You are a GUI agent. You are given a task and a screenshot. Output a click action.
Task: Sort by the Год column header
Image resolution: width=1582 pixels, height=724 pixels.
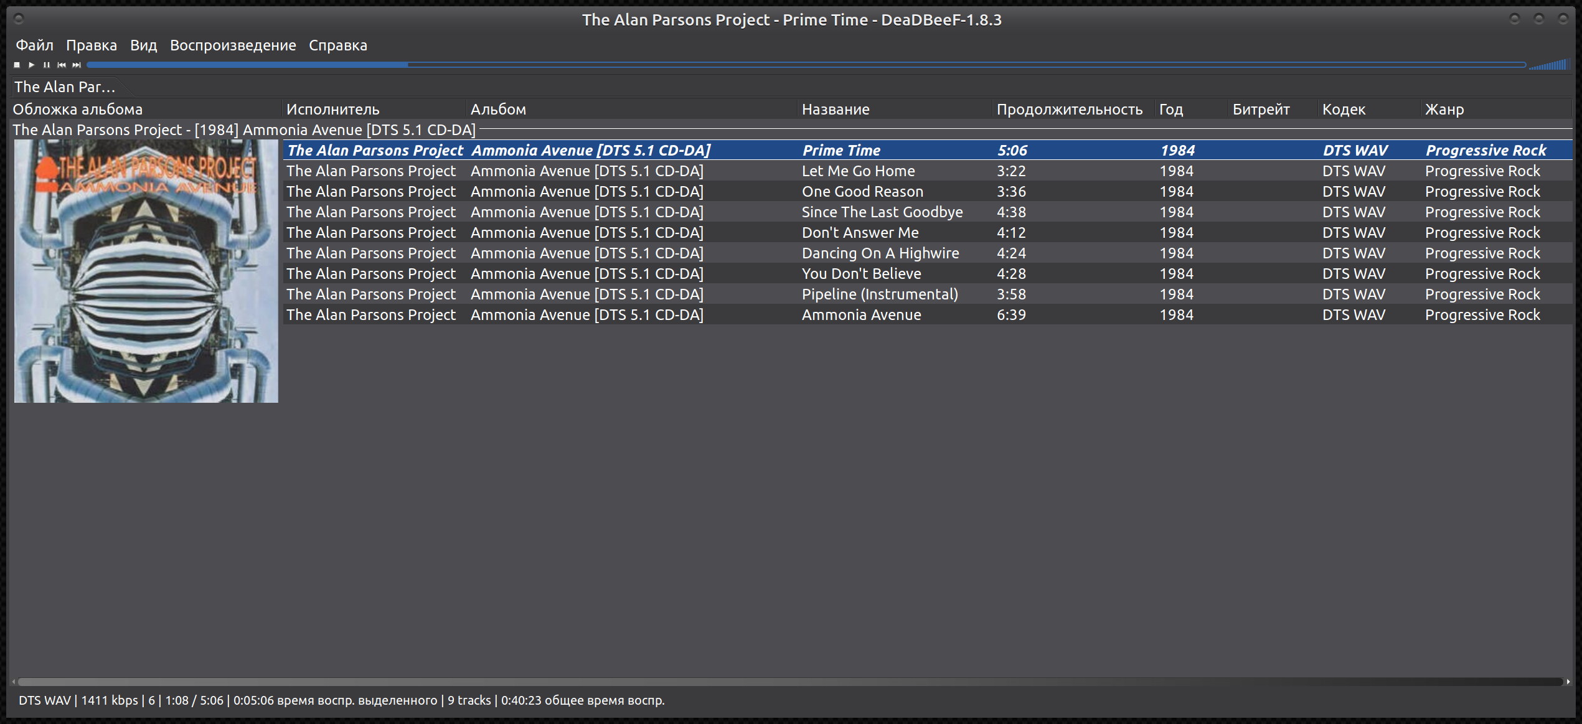tap(1192, 110)
